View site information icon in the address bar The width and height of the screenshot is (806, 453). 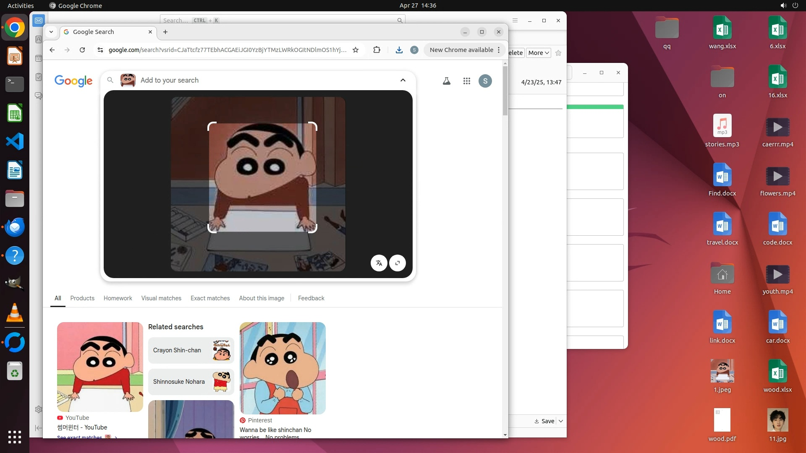pos(100,50)
